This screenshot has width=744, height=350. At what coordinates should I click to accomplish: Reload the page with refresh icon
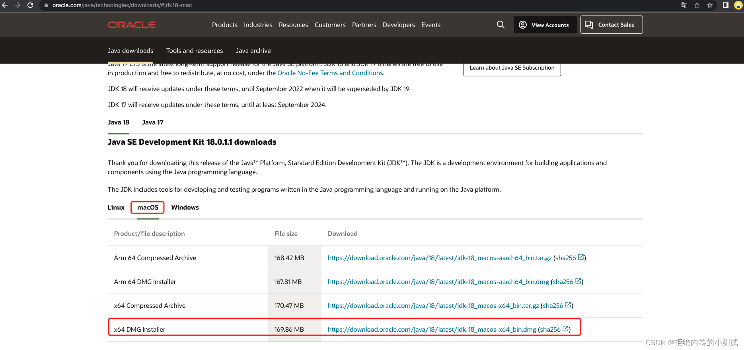(x=30, y=5)
